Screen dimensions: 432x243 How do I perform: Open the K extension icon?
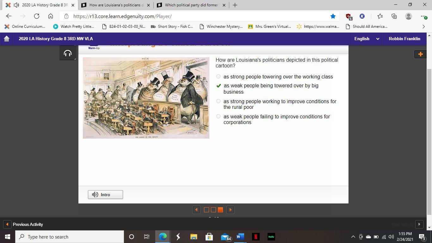[x=362, y=16]
